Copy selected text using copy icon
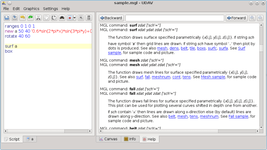267x150 pixels. pos(46,18)
